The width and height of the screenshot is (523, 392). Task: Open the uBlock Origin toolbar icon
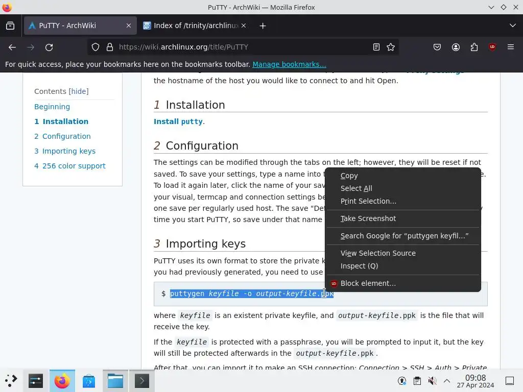click(492, 47)
